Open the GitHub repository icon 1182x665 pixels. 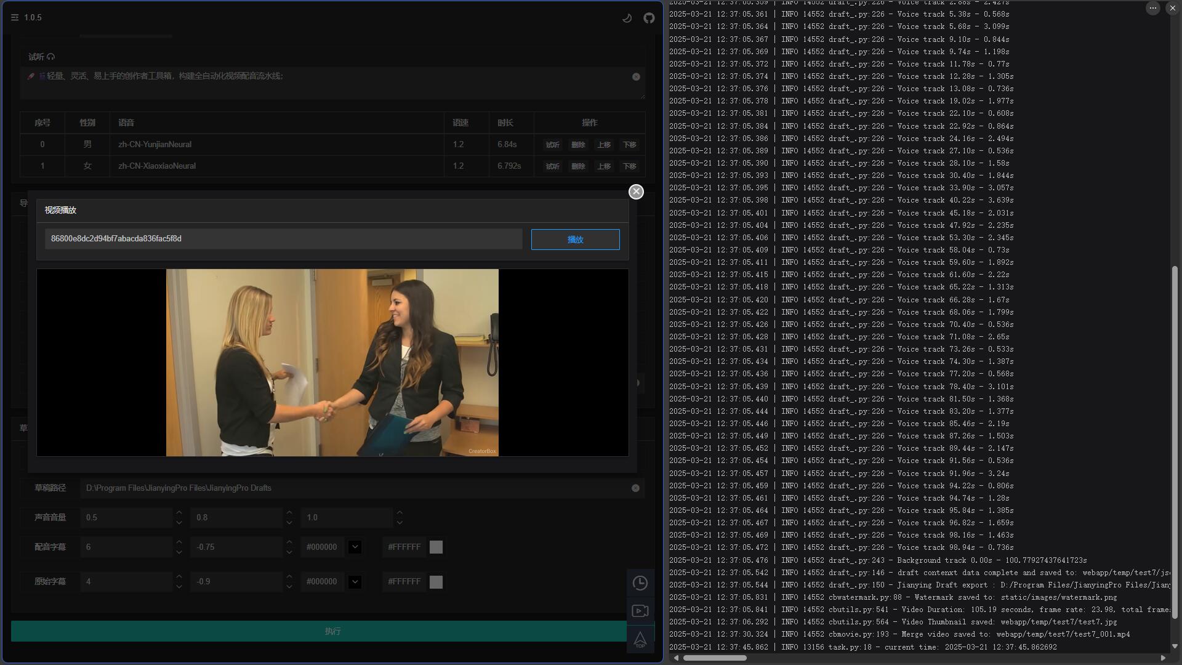pos(649,18)
